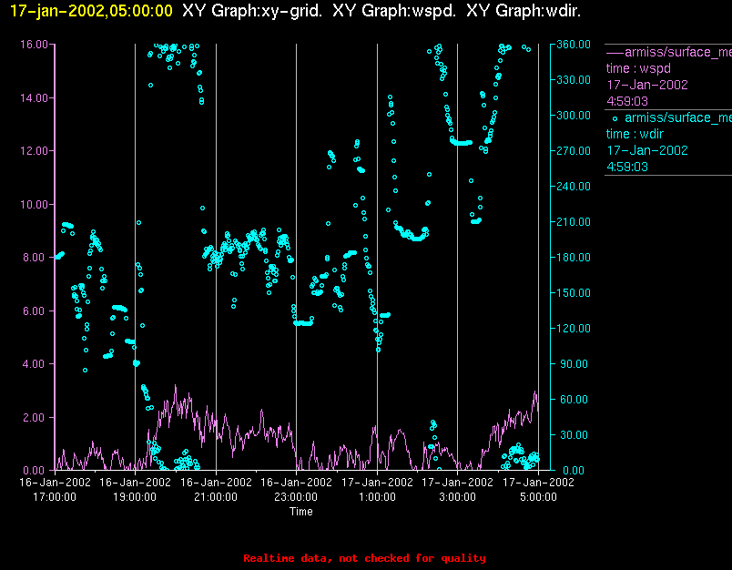Click the 21:00:00 time axis tick label
The image size is (732, 570).
(216, 497)
